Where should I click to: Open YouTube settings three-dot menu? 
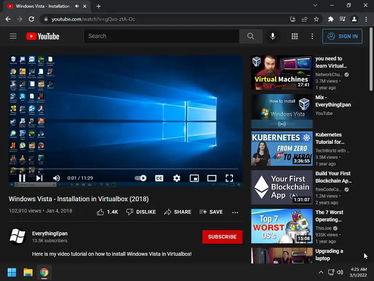click(x=312, y=36)
